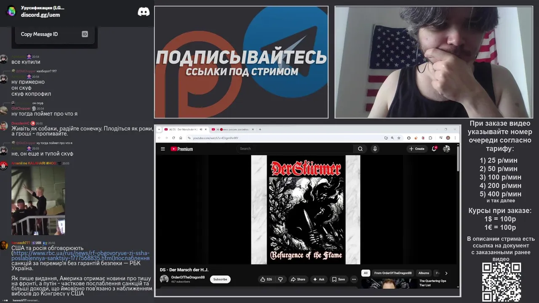This screenshot has width=539, height=303.
Task: Mute the Der Marsch tab audio icon
Action: (x=201, y=129)
